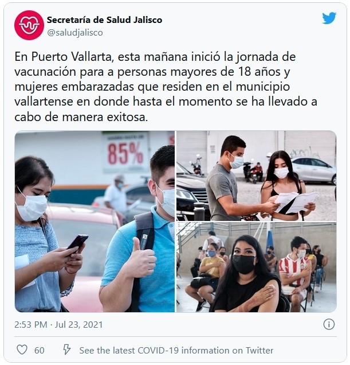Screen dimensions: 350x365
Task: See the latest COVID-19 information link
Action: point(176,350)
